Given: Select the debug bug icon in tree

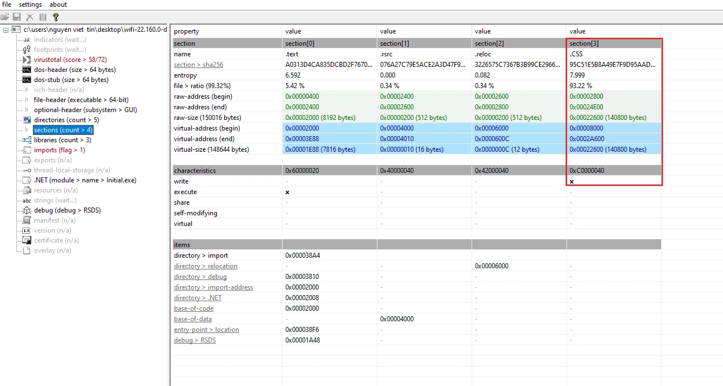Looking at the screenshot, I should coord(27,210).
